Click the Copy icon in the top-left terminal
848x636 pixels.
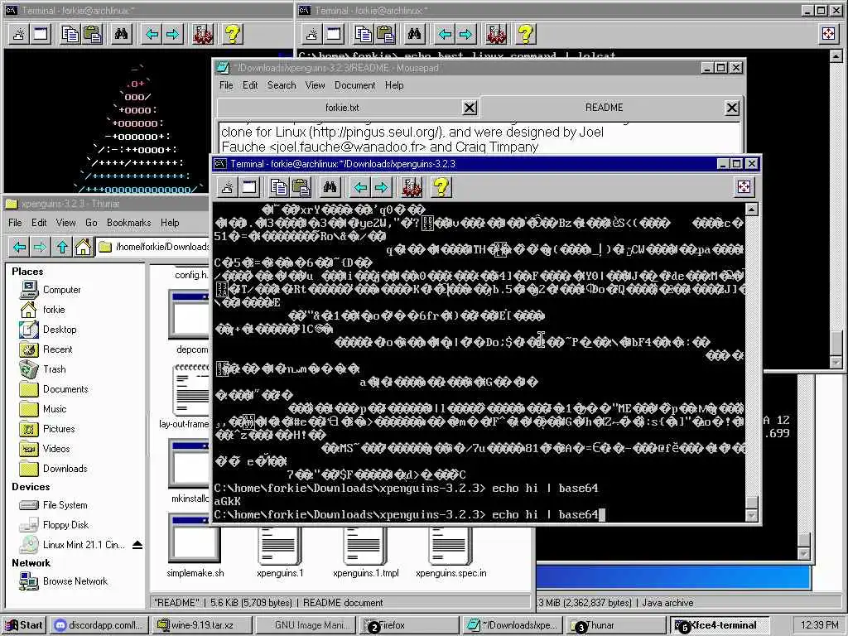point(70,34)
